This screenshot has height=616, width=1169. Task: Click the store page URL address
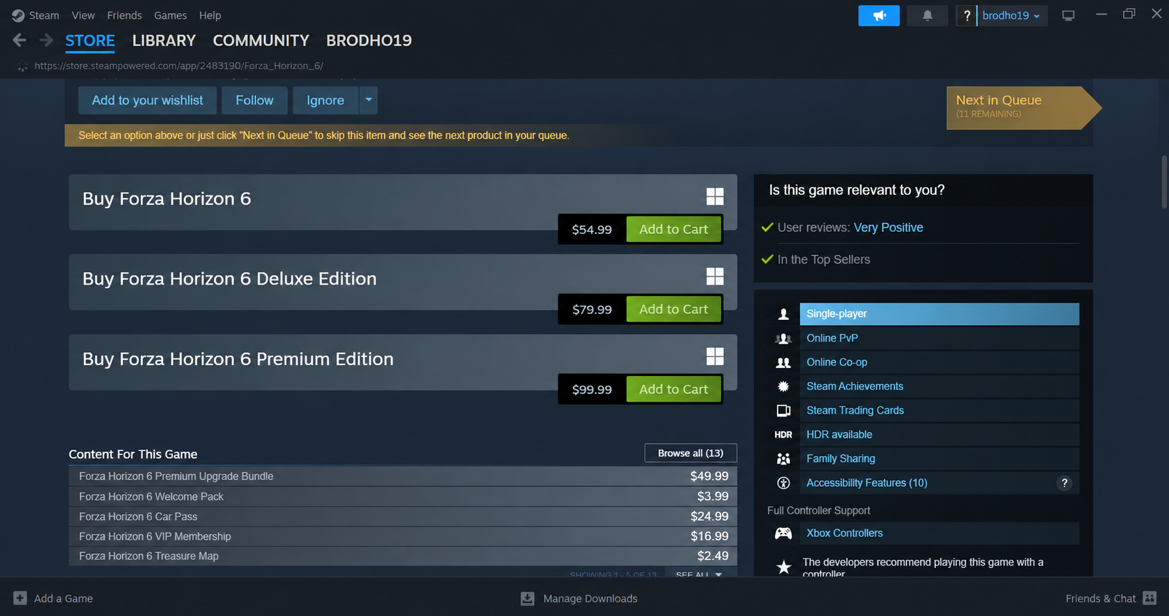click(179, 66)
